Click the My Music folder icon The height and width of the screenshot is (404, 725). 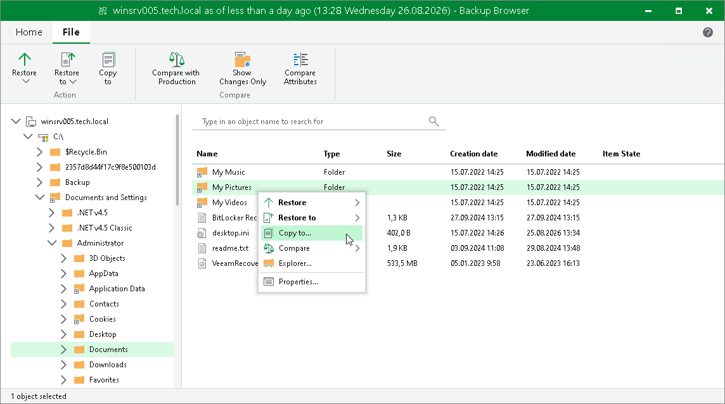(x=202, y=172)
